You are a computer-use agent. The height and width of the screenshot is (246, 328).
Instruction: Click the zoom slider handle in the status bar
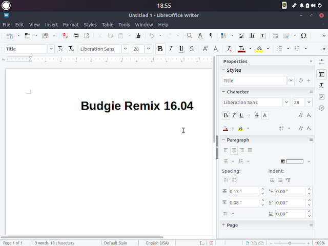(290, 243)
